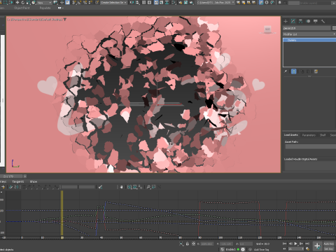This screenshot has width=336, height=252.
Task: Open the project path dropdown in toolbar
Action: click(216, 3)
